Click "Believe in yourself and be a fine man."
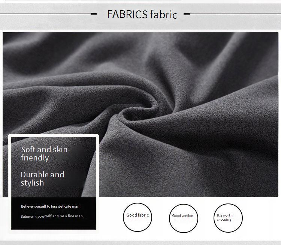 coord(52,216)
